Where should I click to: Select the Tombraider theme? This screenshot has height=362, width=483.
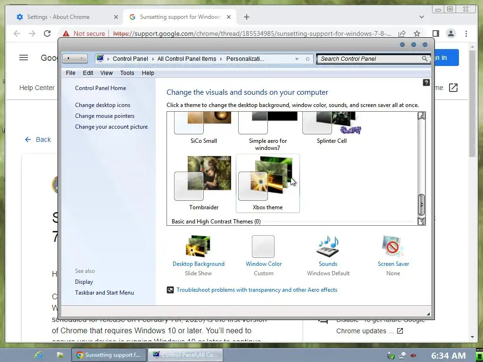click(203, 183)
